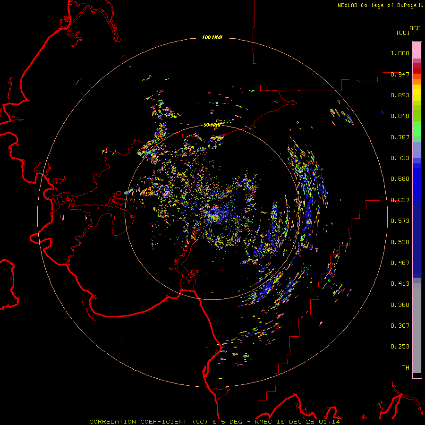Screen dimensions: 425x425
Task: Click the 0.787 colorbar value
Action: click(x=400, y=137)
